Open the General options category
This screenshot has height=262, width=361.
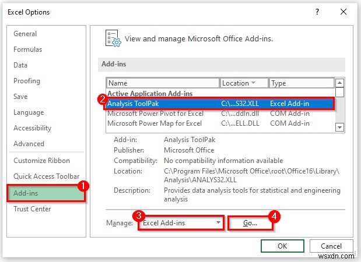[x=25, y=34]
